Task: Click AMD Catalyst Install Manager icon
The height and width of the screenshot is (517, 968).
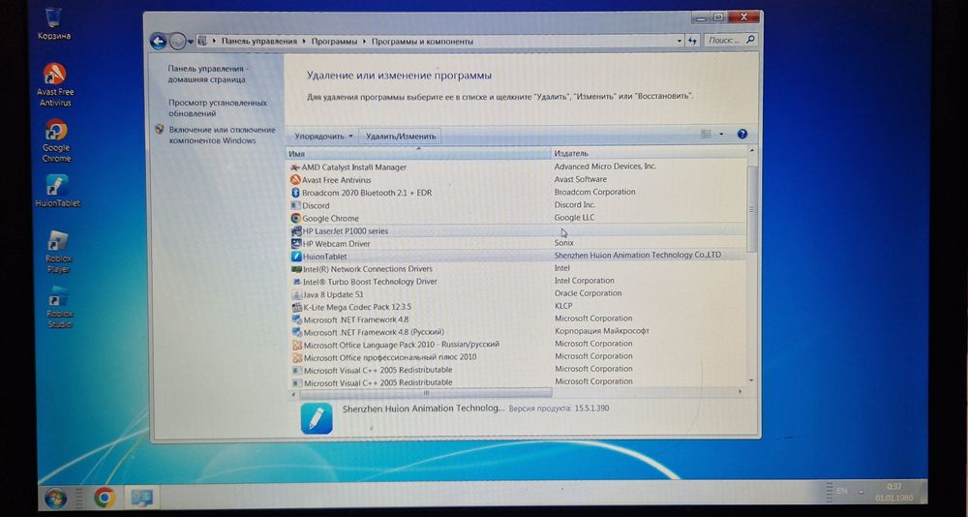Action: point(295,167)
